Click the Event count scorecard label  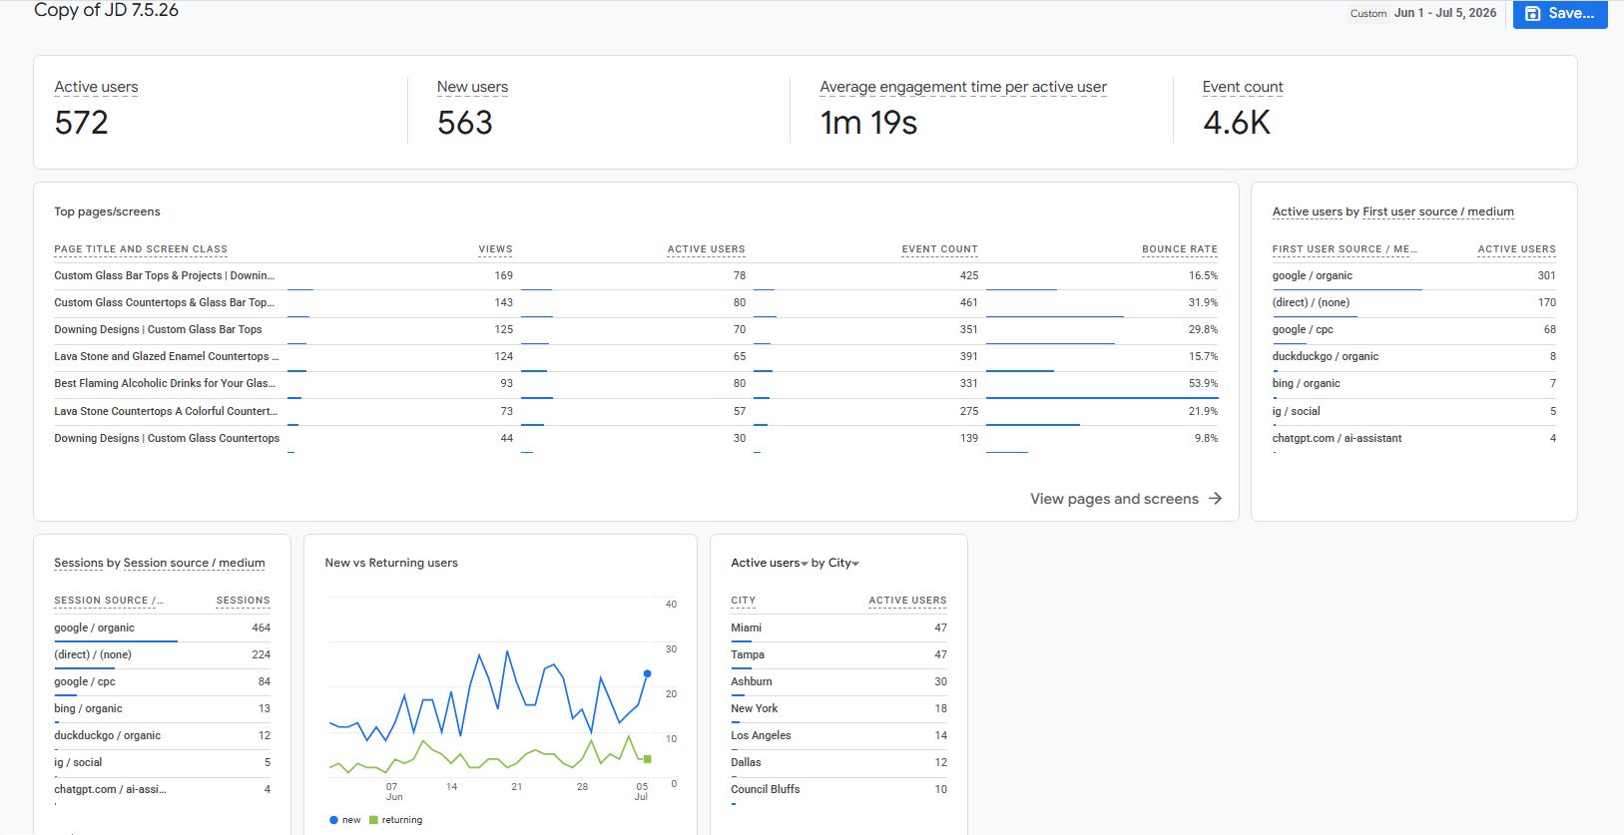click(x=1243, y=87)
